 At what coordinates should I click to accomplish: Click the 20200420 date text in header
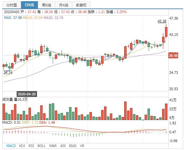[x=12, y=12]
